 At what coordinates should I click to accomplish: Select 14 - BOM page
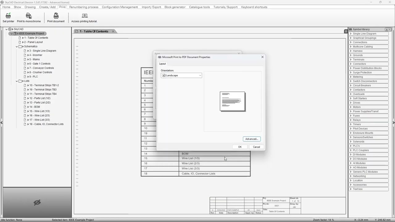(x=35, y=107)
